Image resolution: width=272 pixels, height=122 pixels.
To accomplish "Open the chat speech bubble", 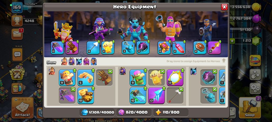I will tap(17, 55).
